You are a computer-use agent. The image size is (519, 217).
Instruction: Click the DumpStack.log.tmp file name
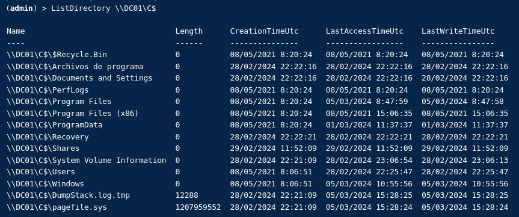pyautogui.click(x=68, y=195)
